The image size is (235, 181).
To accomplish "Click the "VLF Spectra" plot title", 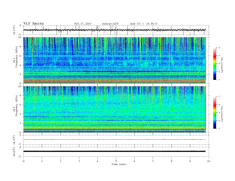I will 34,23.
